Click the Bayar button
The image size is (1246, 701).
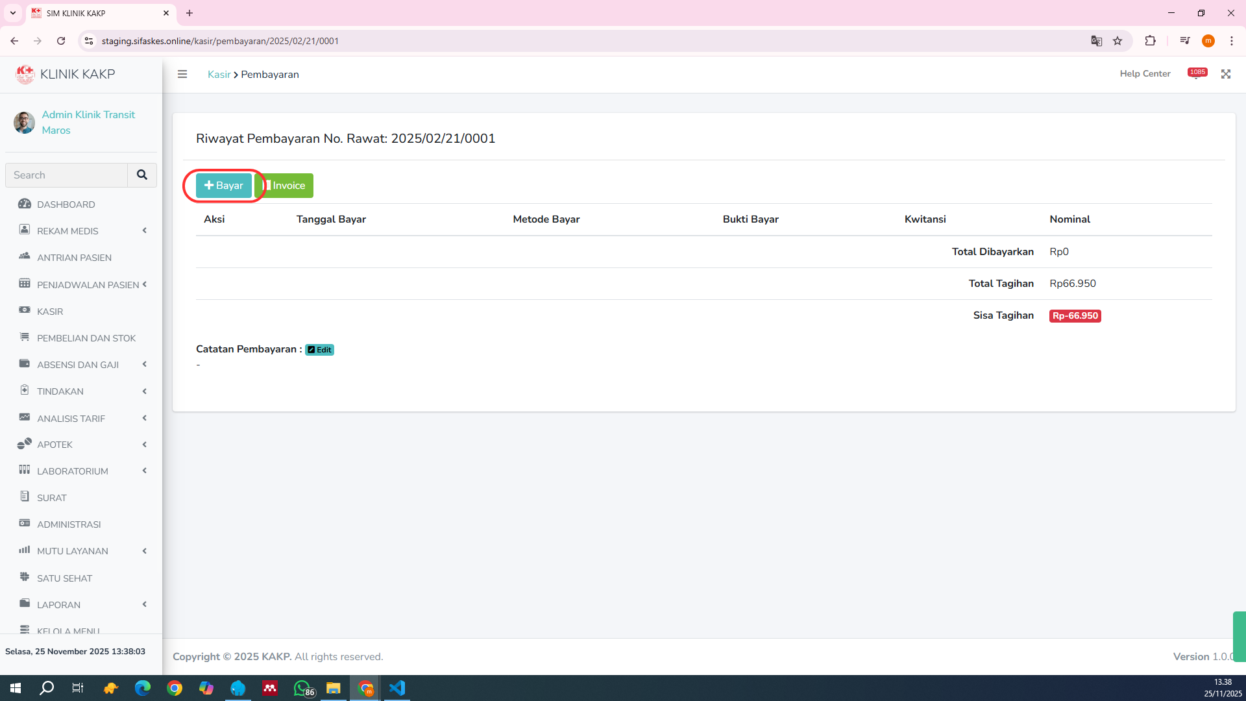[224, 186]
